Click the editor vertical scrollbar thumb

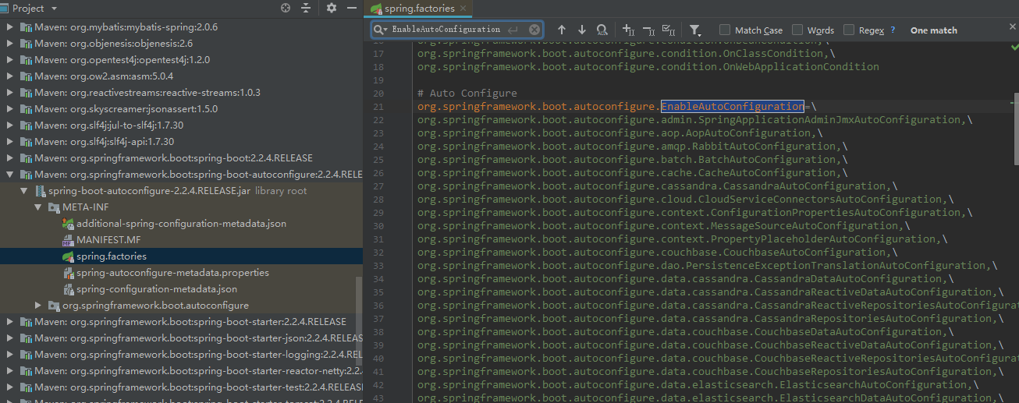point(1017,129)
